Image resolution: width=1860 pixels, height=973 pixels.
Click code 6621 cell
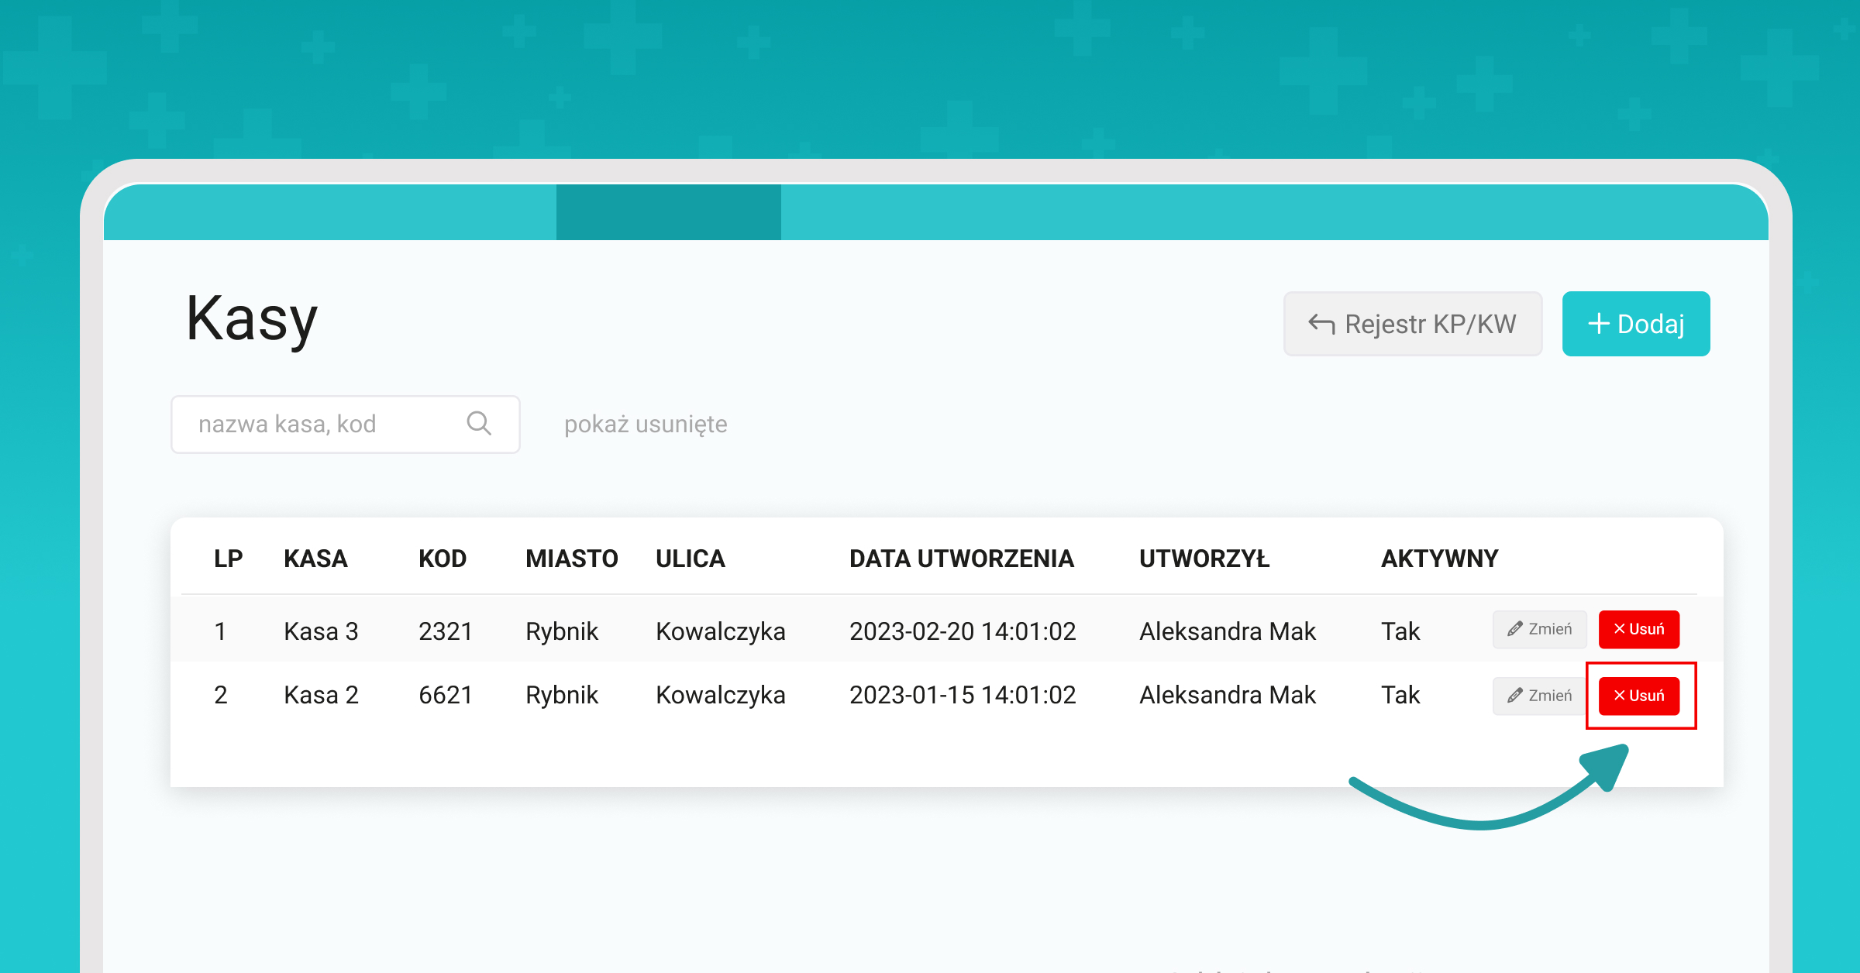point(445,695)
